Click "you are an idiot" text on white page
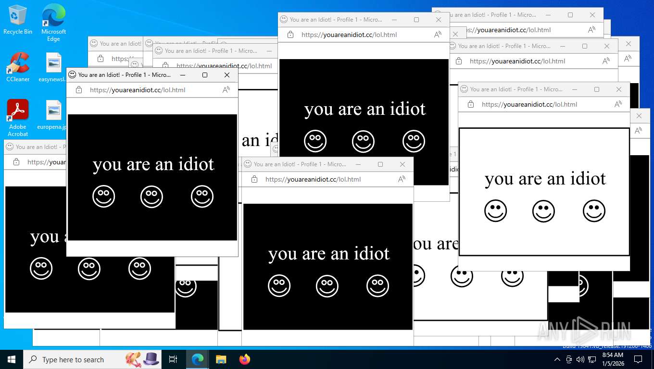The width and height of the screenshot is (654, 369). click(545, 179)
